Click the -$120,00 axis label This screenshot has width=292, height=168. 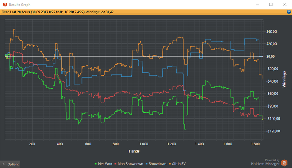point(273,131)
